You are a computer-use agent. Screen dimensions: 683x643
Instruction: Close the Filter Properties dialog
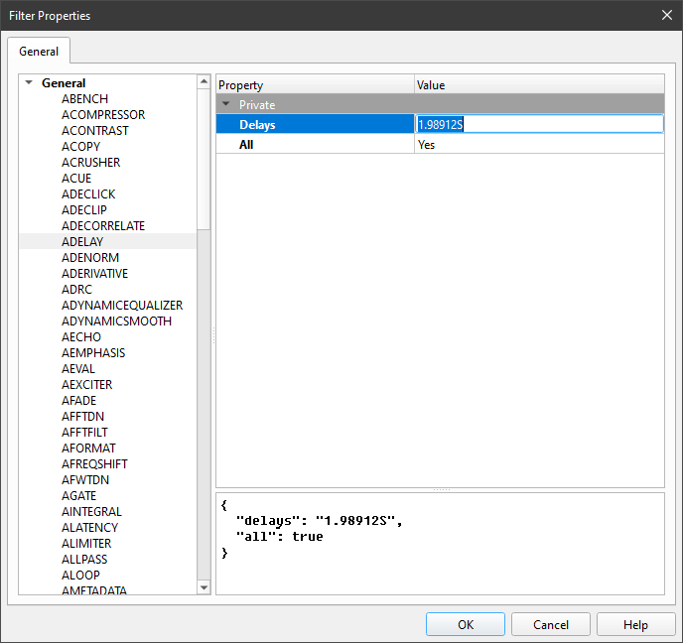tap(666, 15)
